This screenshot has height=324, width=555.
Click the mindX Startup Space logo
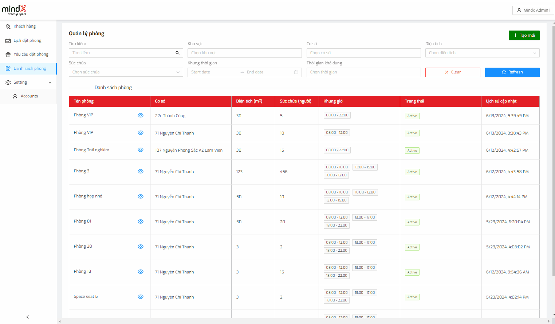(14, 10)
